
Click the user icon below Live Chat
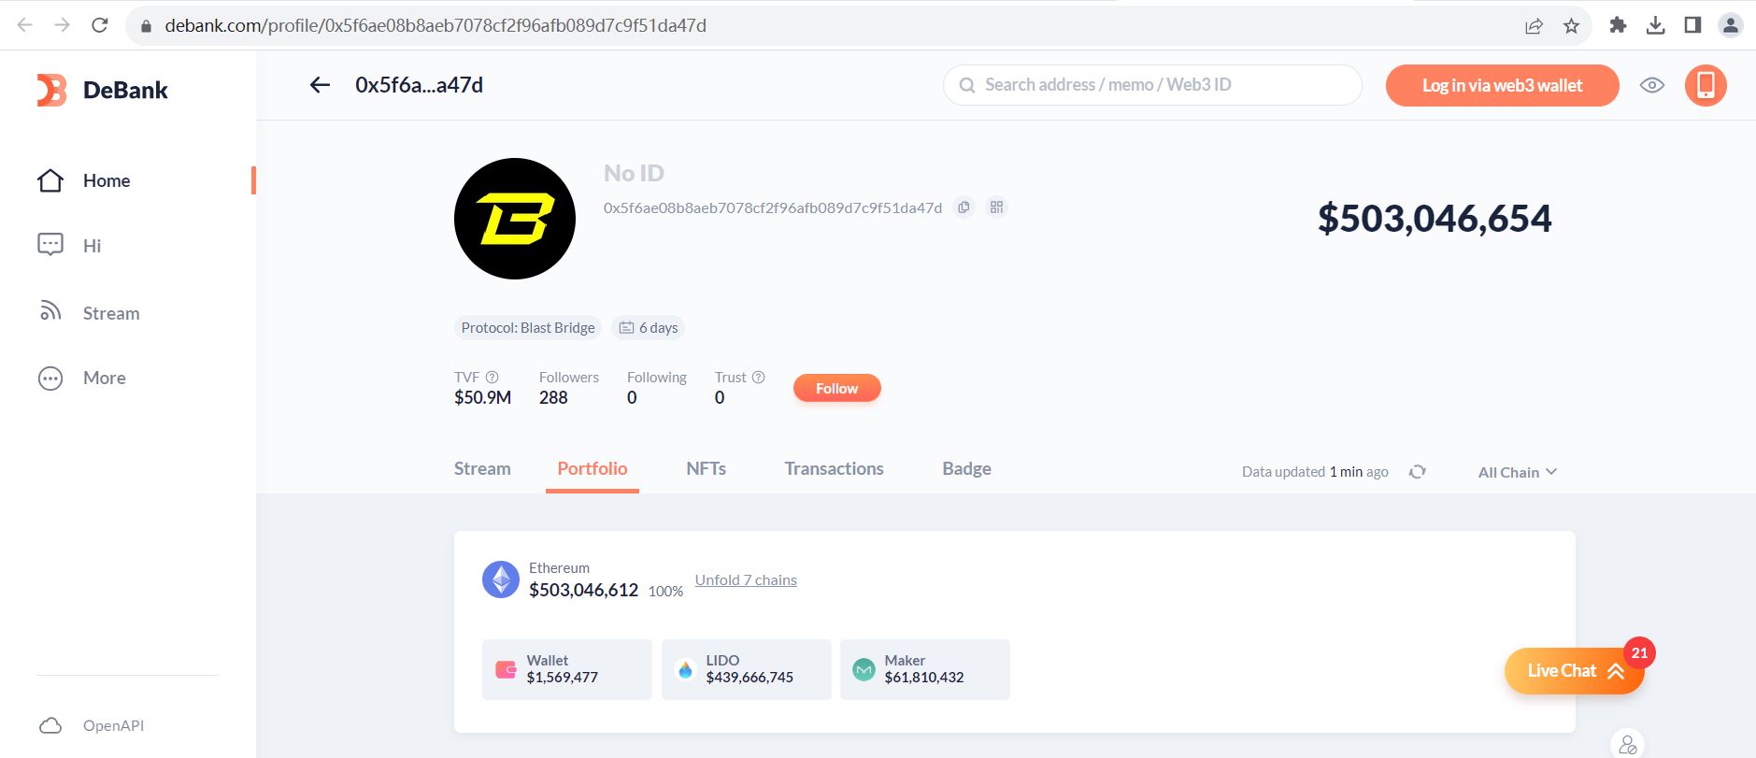point(1628,745)
